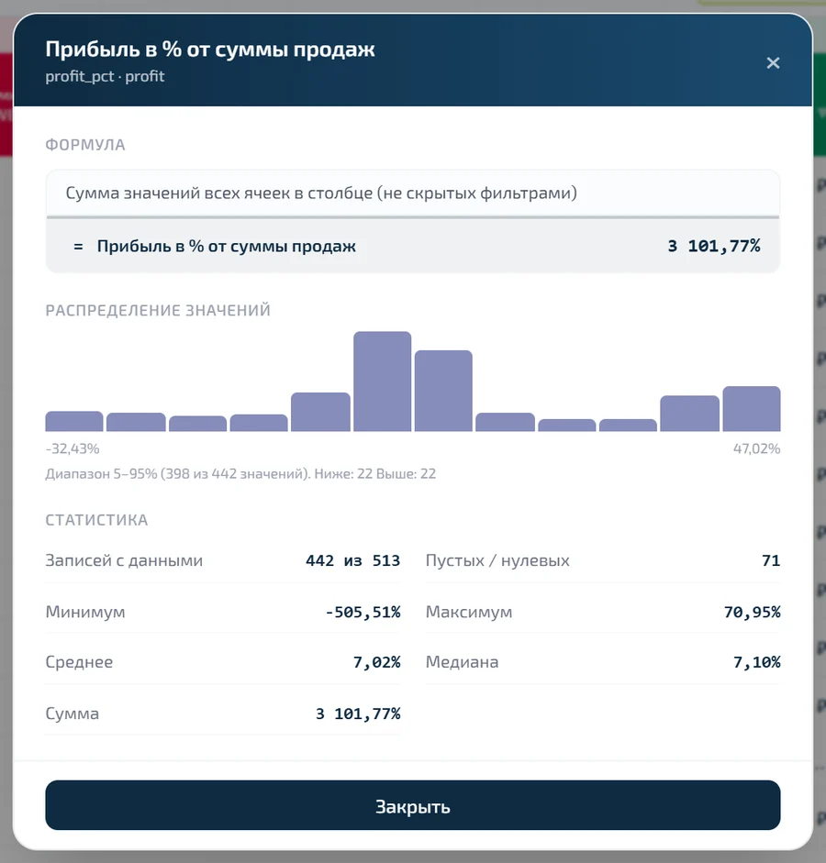This screenshot has height=863, width=826.
Task: Click the '442 из 513' records value
Action: coord(353,560)
